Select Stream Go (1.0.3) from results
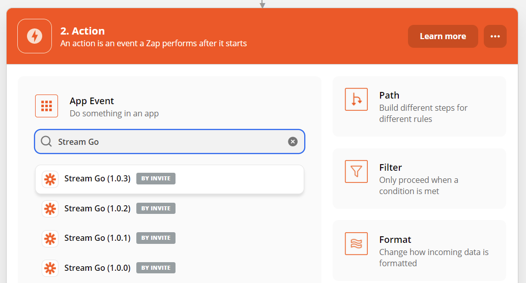The height and width of the screenshot is (283, 526). [169, 179]
